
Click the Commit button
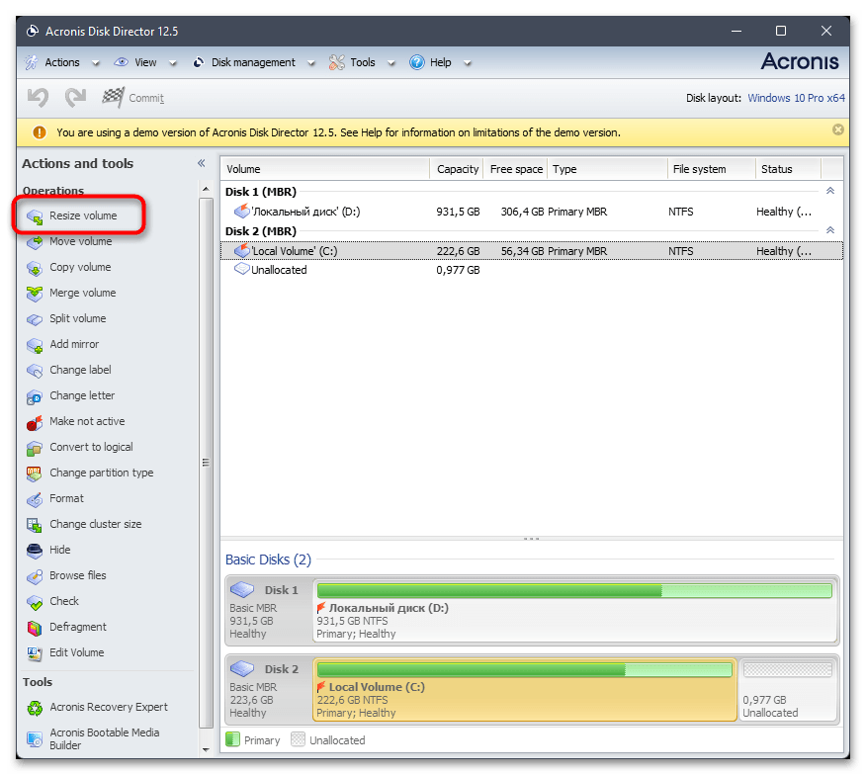pyautogui.click(x=133, y=98)
